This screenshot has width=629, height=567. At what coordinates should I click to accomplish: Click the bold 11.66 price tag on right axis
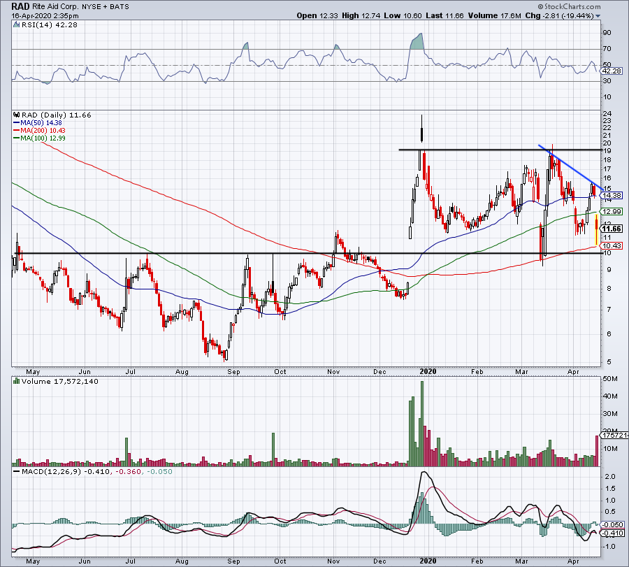pyautogui.click(x=612, y=229)
